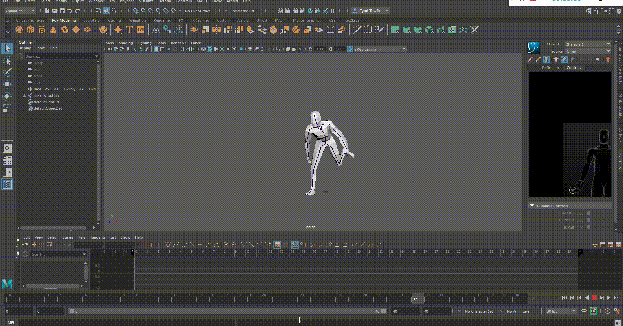Create a polygon plane from the shelf

(76, 30)
